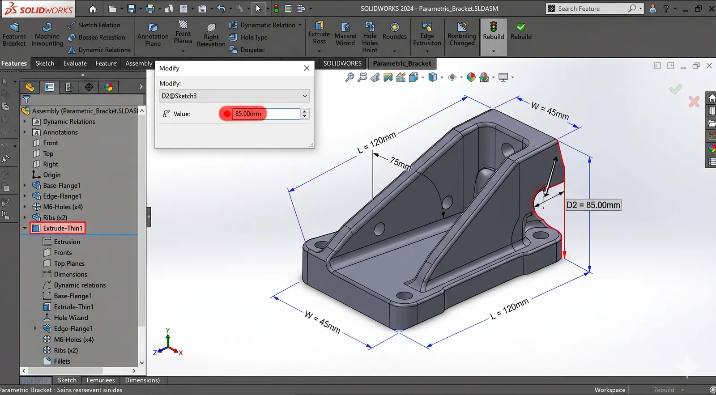The width and height of the screenshot is (716, 395).
Task: Select the Hole Wizard tree item
Action: 66,318
